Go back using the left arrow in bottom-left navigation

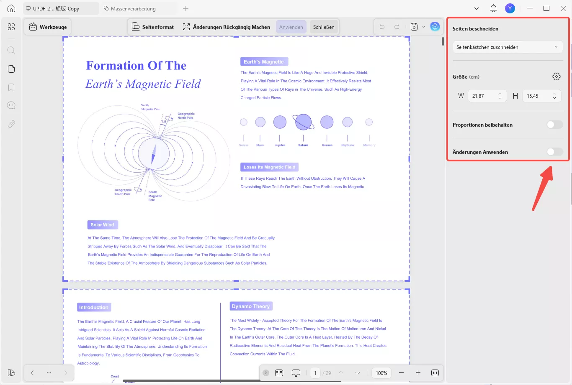[x=32, y=373]
